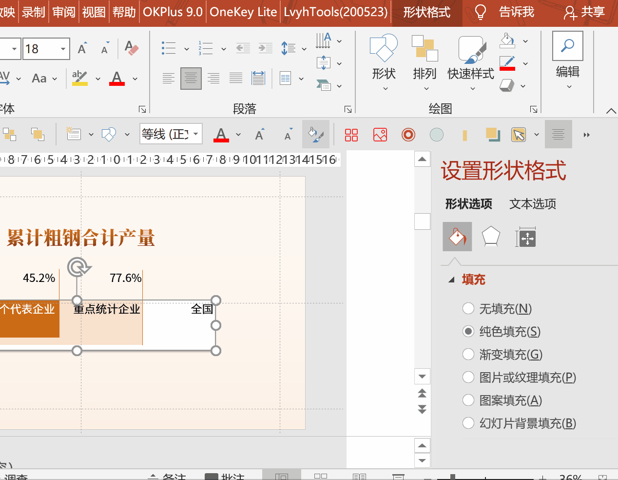Select Slide background fill option

(x=520, y=423)
